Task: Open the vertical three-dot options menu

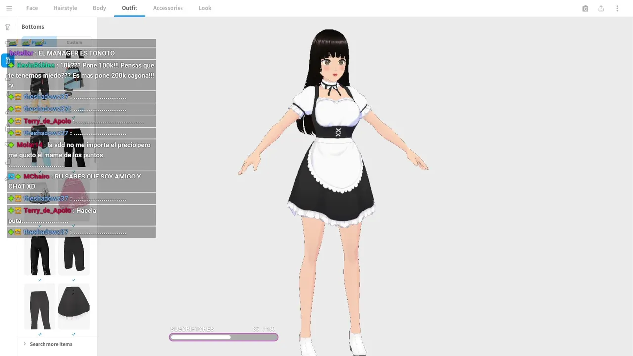Action: [617, 8]
